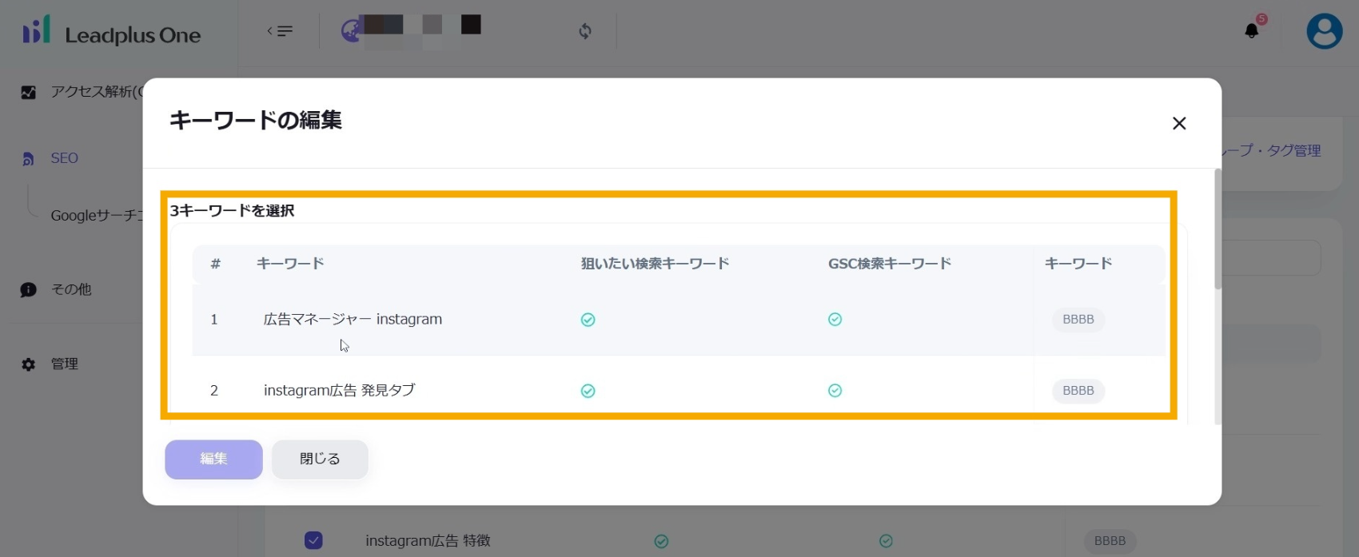
Task: Click the SEO sidebar icon
Action: (29, 159)
